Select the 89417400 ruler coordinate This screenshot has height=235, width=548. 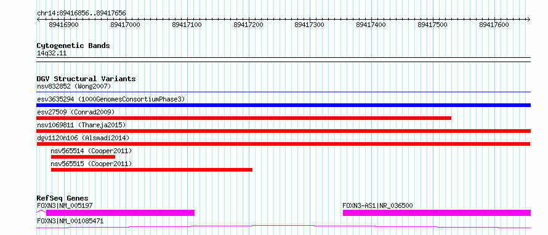(x=371, y=25)
